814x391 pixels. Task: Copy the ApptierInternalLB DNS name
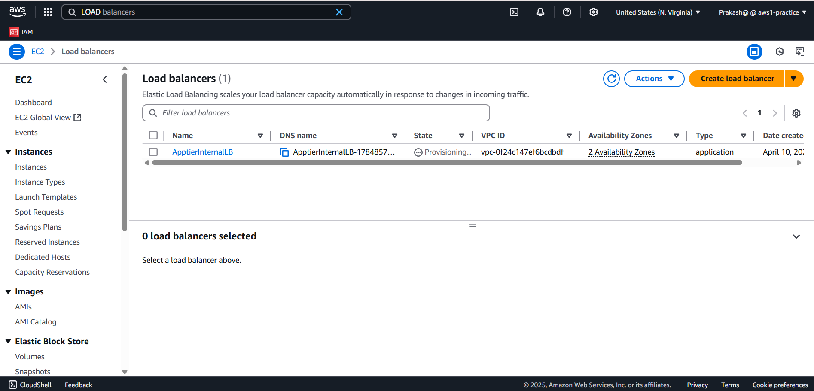pyautogui.click(x=284, y=152)
